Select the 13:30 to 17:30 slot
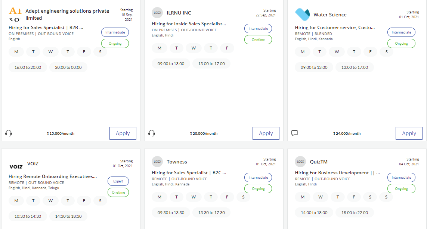The height and width of the screenshot is (229, 427). coord(211,213)
